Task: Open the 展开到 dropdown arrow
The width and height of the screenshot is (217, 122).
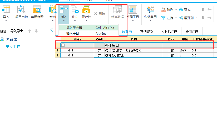Action: [x=196, y=18]
